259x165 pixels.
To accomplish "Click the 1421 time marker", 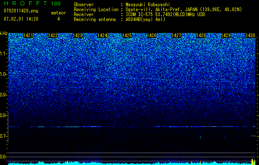I will tap(28, 35).
